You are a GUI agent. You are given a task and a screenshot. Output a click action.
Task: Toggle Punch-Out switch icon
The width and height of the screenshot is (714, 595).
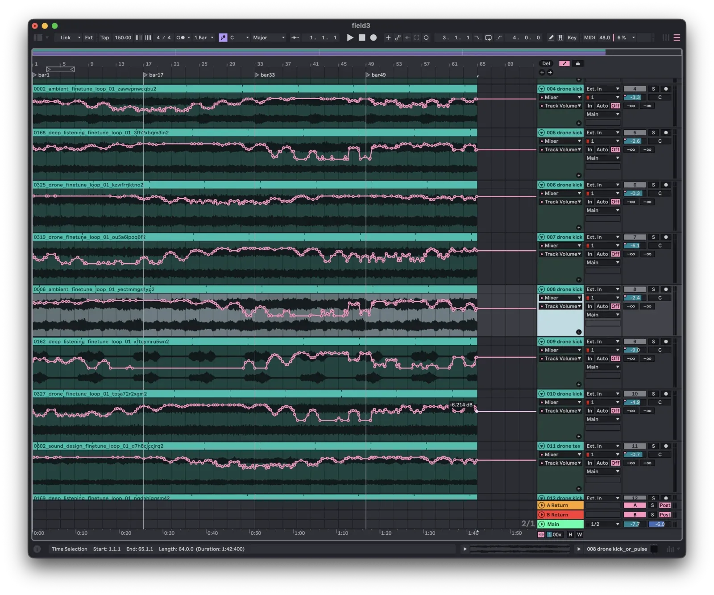[499, 37]
